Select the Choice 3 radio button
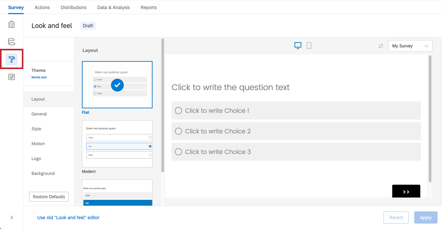The width and height of the screenshot is (442, 229). coord(178,152)
